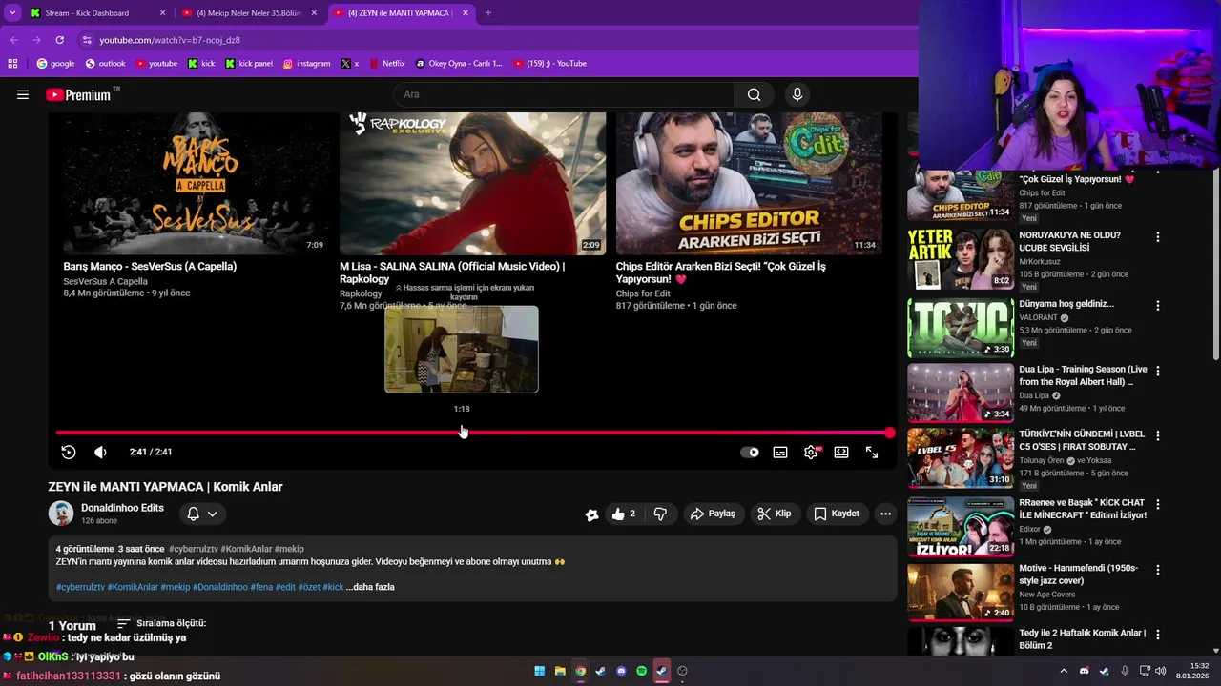Image resolution: width=1221 pixels, height=686 pixels.
Task: Mute the video with the speaker icon
Action: pos(100,453)
